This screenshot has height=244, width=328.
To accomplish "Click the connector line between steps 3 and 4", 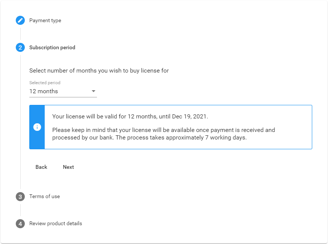I will (20, 210).
